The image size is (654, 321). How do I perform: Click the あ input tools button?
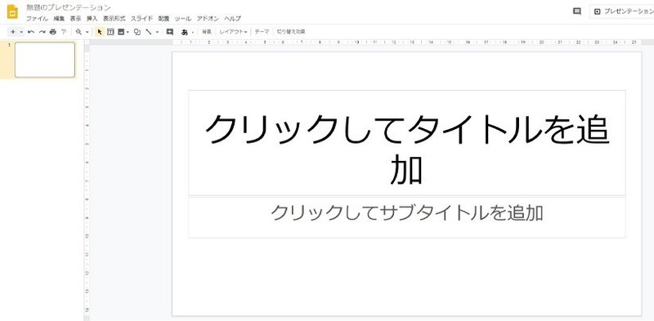pos(185,32)
